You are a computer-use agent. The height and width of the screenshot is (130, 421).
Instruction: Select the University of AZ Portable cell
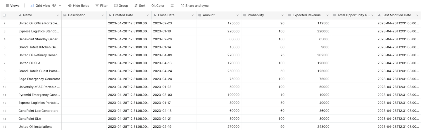[39, 87]
